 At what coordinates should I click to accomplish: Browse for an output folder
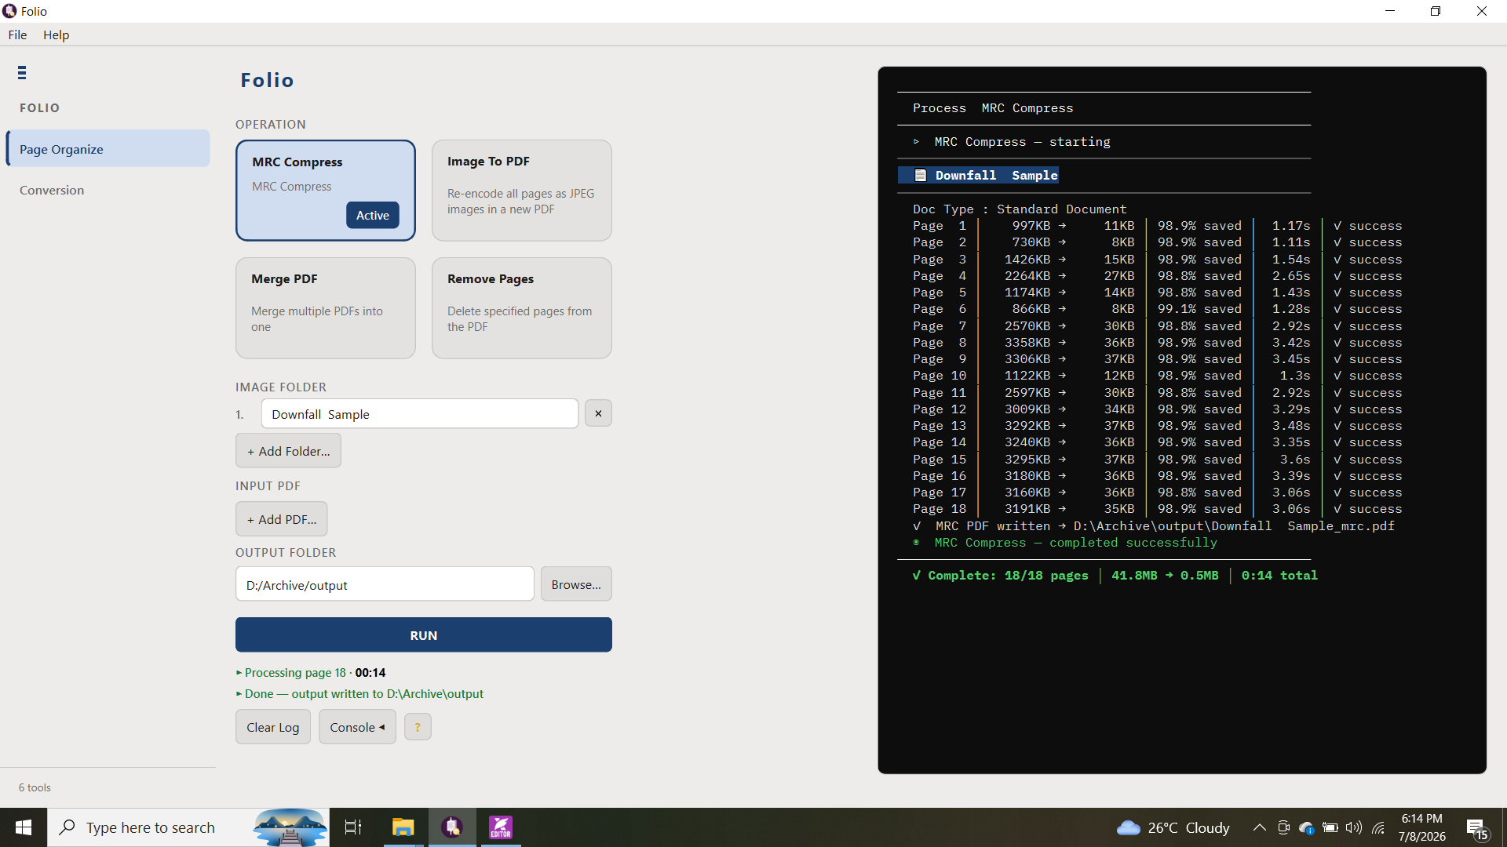576,584
